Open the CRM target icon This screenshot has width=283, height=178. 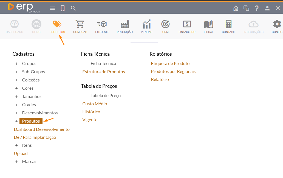165,27
